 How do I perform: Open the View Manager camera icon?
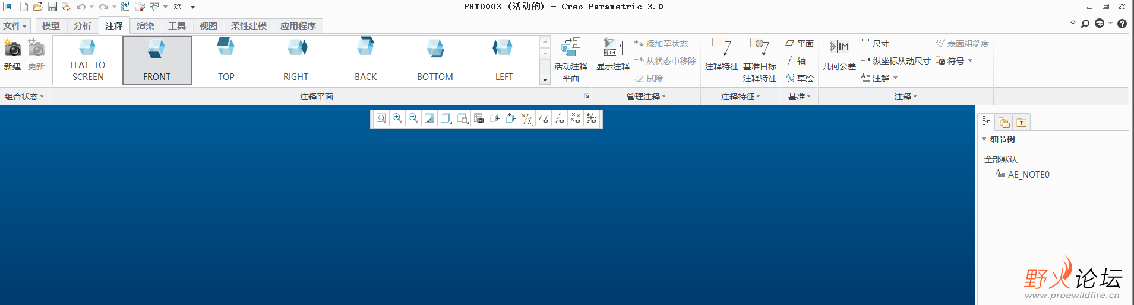coord(479,118)
